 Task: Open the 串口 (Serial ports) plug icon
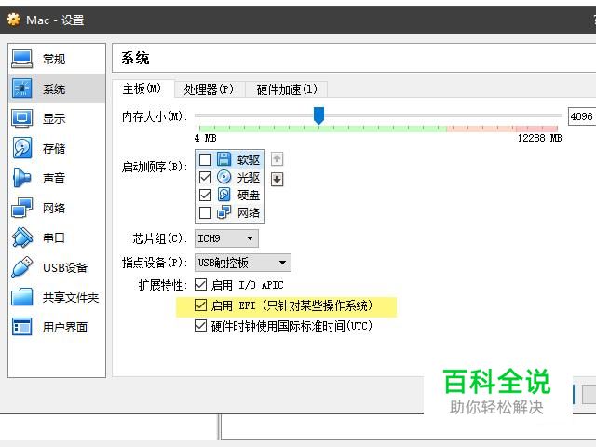[21, 237]
